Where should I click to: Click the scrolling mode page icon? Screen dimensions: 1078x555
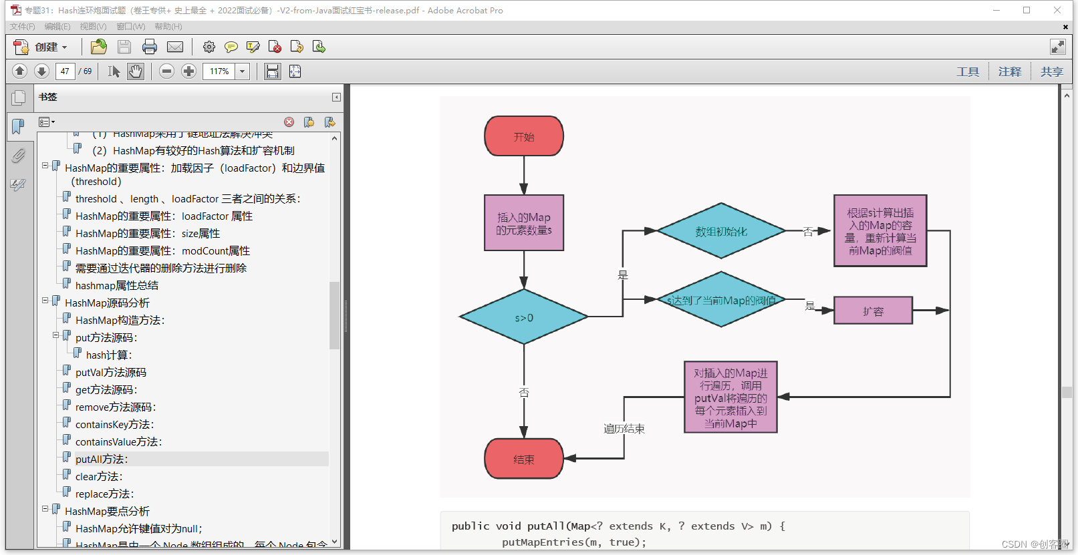(273, 71)
